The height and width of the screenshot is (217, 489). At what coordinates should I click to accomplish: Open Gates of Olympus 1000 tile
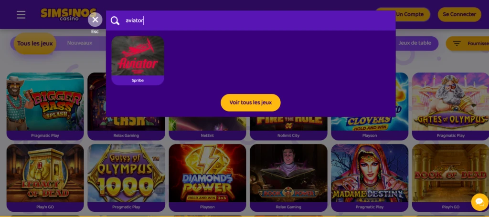126,178
